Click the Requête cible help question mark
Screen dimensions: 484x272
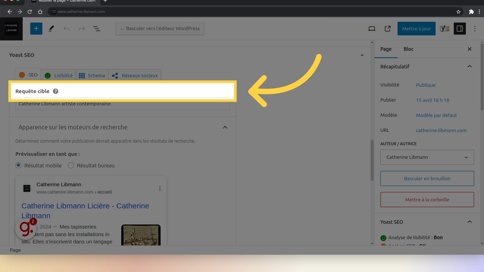point(56,91)
